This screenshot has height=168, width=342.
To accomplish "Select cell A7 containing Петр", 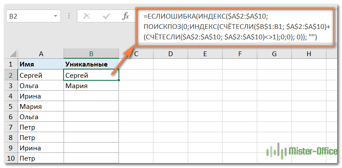I will click(x=41, y=127).
